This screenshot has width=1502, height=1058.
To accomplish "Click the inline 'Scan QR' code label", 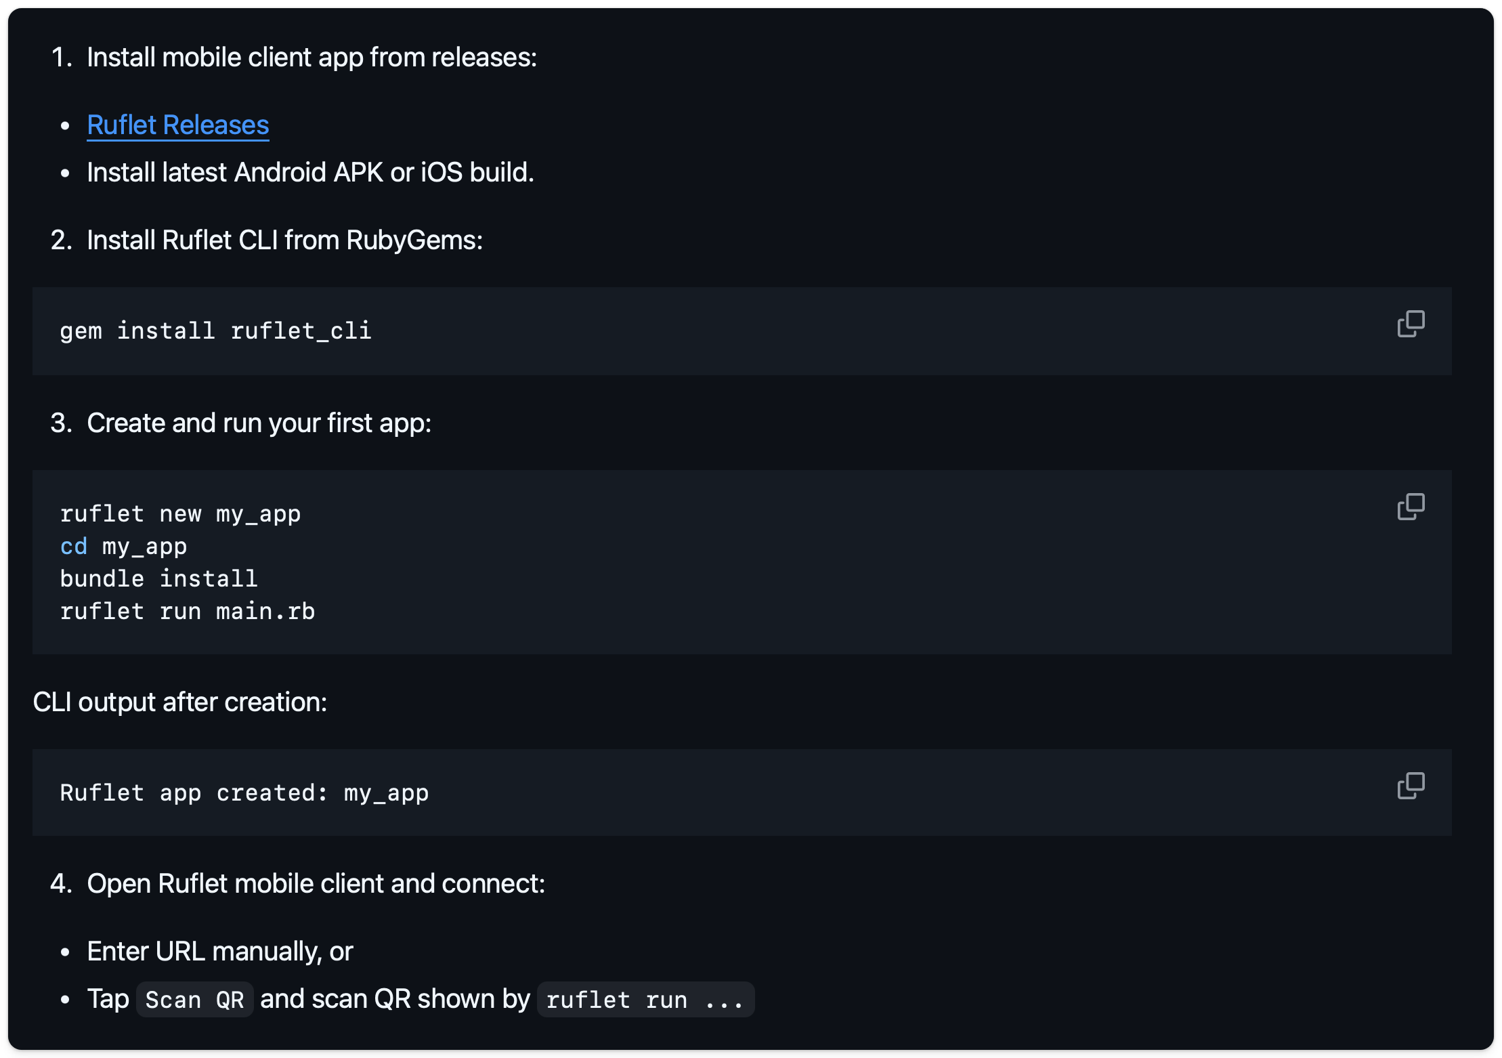I will (194, 1000).
